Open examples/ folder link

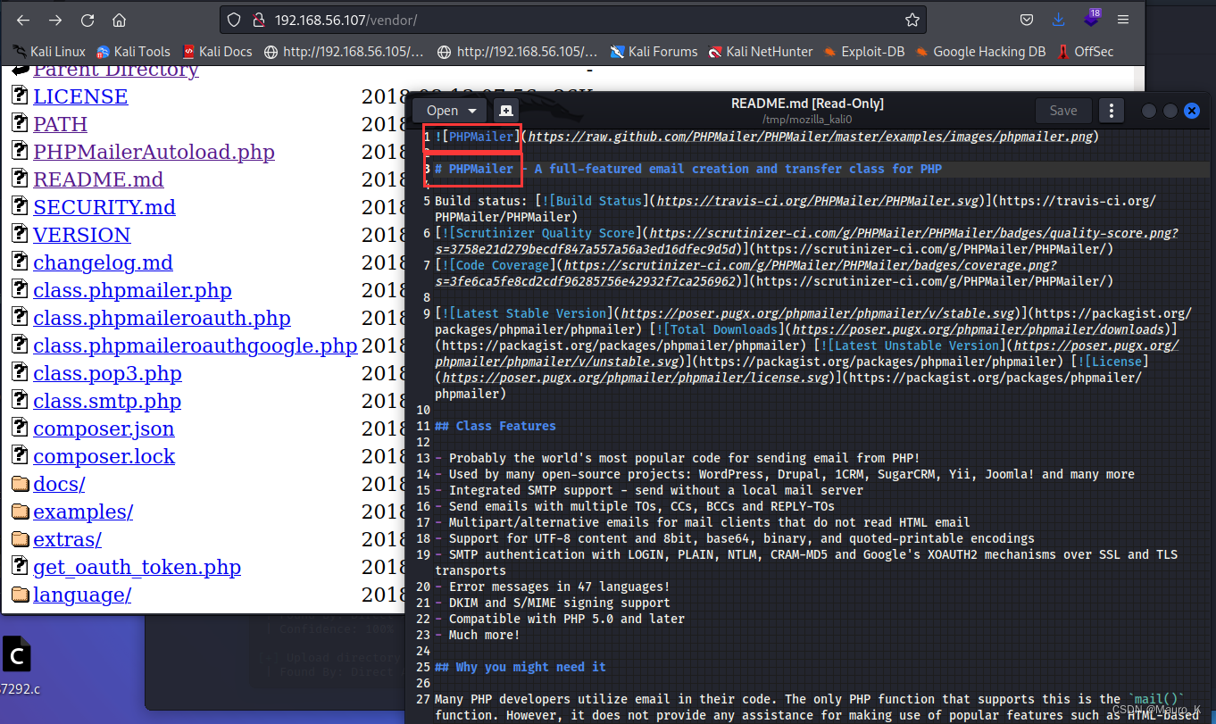click(x=83, y=512)
